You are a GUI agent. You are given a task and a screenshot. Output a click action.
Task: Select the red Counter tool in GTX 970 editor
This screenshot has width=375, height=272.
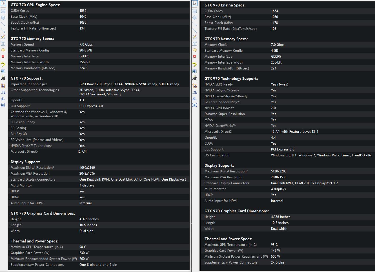click(195, 57)
